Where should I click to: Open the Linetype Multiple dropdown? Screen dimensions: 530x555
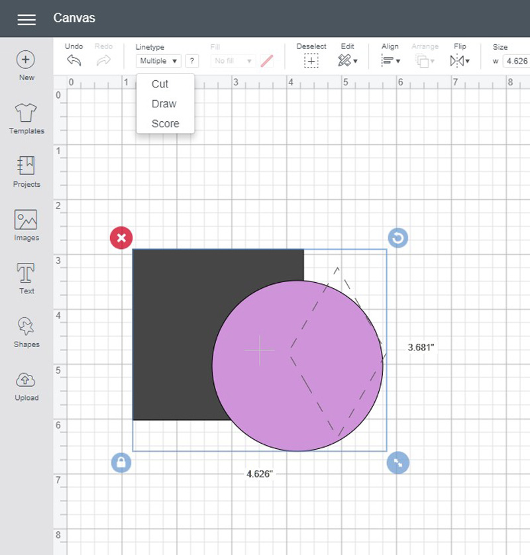[x=158, y=61]
